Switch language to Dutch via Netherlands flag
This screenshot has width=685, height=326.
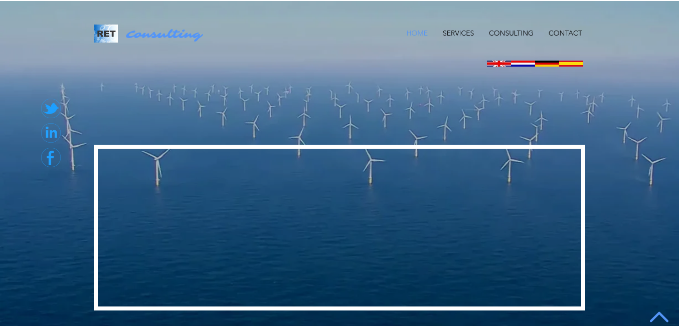point(523,64)
